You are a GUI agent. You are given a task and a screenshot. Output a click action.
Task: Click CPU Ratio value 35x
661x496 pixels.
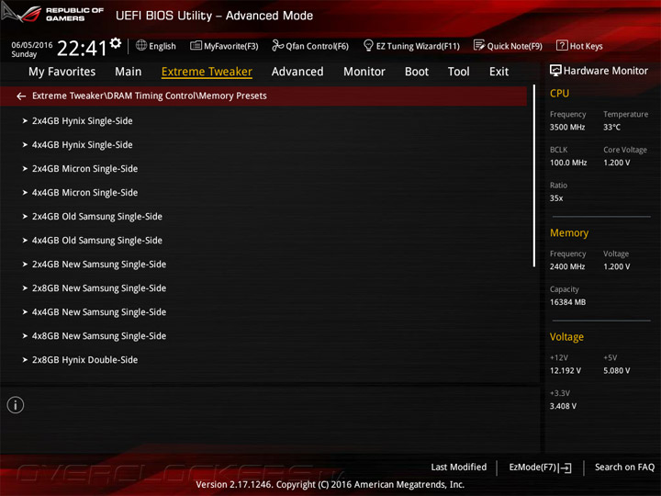point(556,198)
